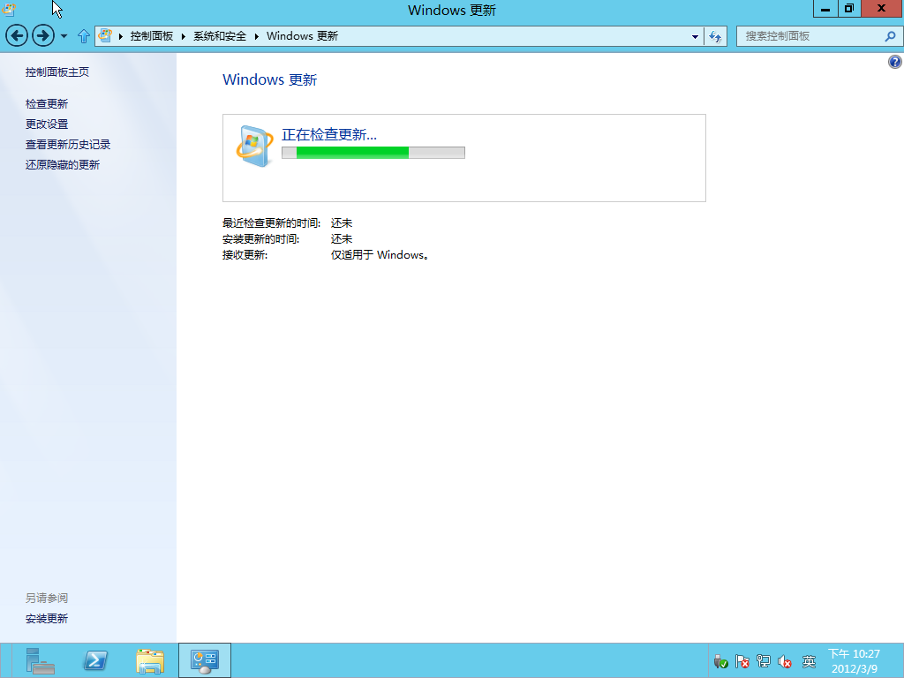Open the recent pages dropdown arrow
904x678 pixels.
click(64, 36)
